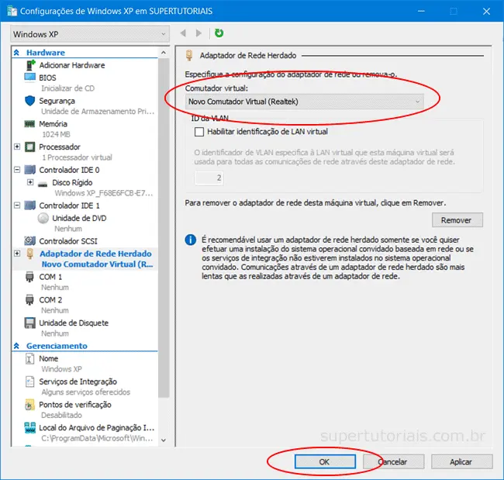Viewport: 504px width, 480px height.
Task: Select the Serviços de Integração icon
Action: pyautogui.click(x=30, y=382)
